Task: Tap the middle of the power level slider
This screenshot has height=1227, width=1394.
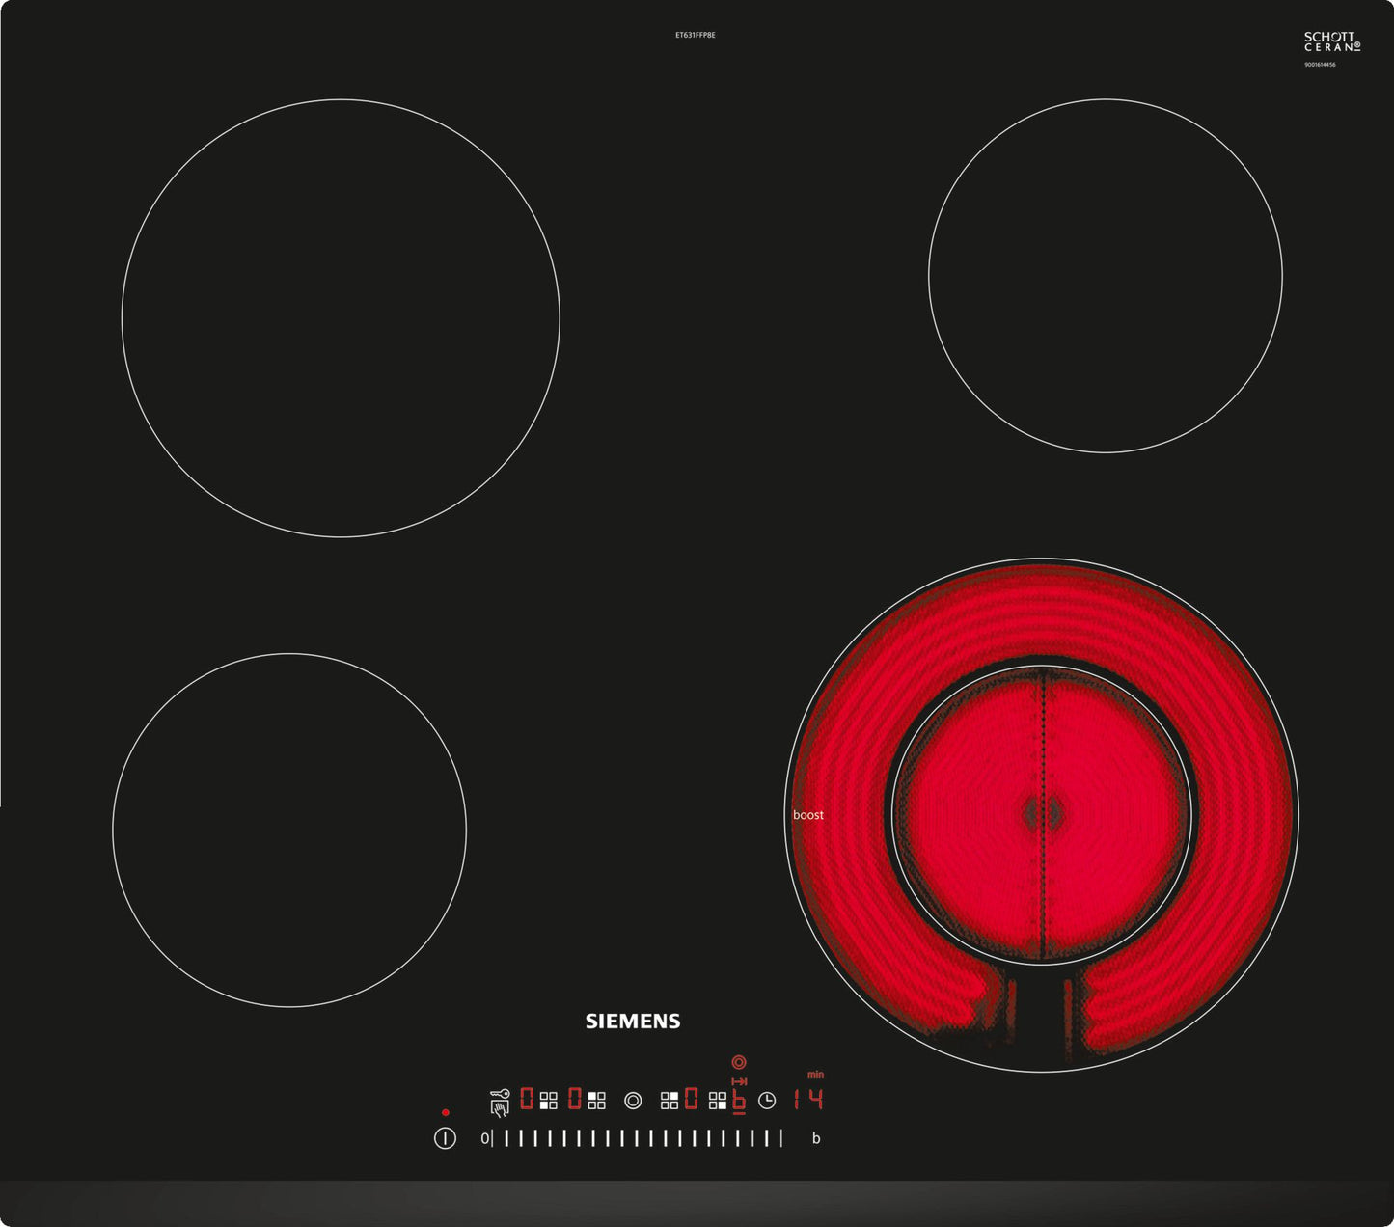Action: tap(637, 1138)
